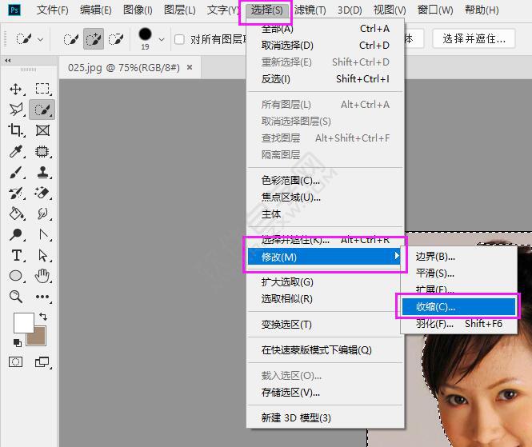Reset default foreground and background colors
532x447 pixels.
[x=17, y=342]
